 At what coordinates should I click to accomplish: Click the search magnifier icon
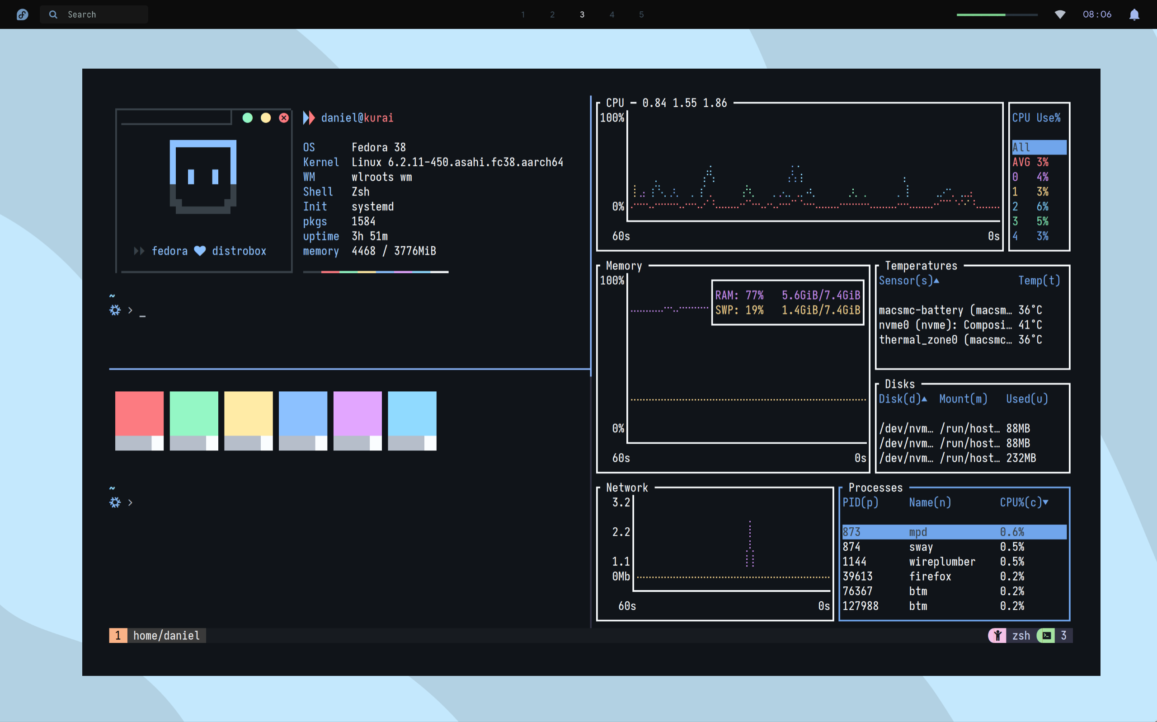52,14
